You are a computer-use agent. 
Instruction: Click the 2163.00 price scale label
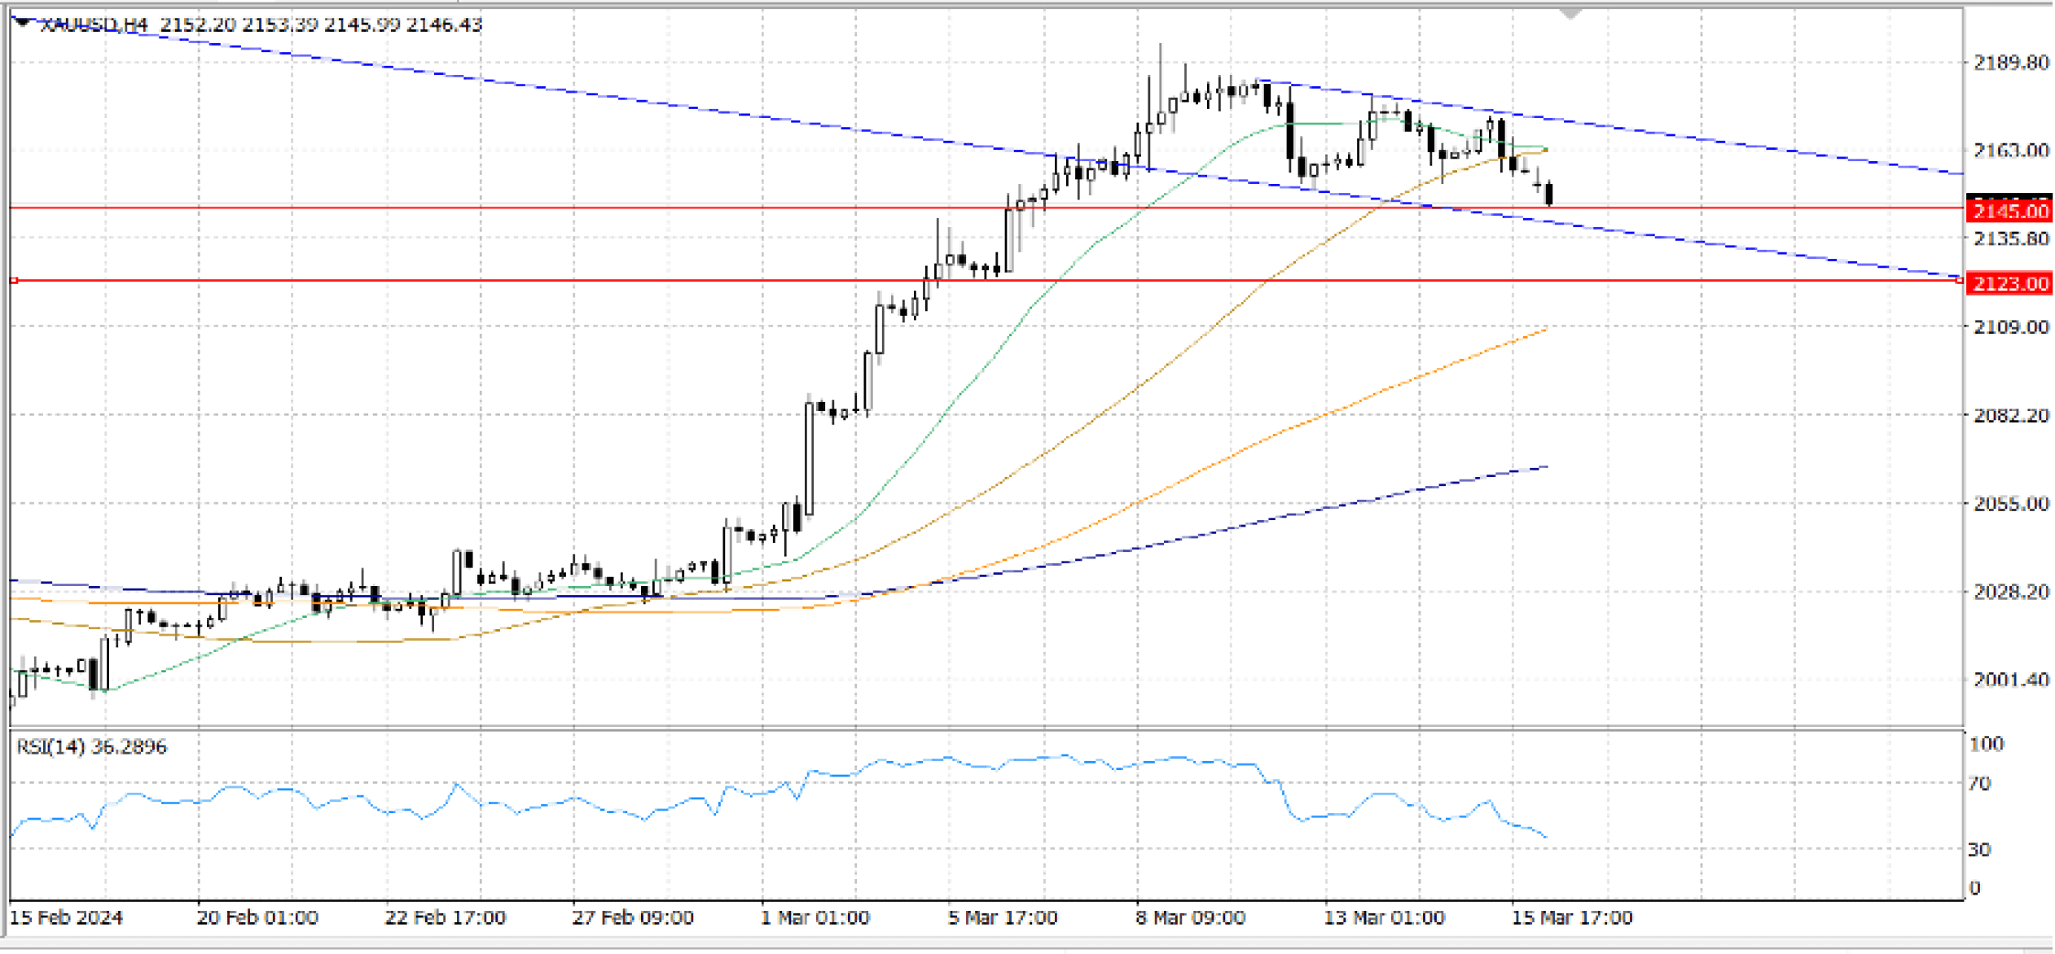(x=2009, y=151)
